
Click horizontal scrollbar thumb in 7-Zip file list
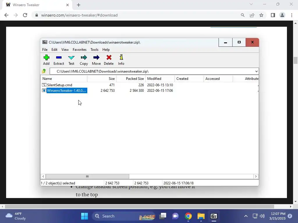click(x=87, y=176)
